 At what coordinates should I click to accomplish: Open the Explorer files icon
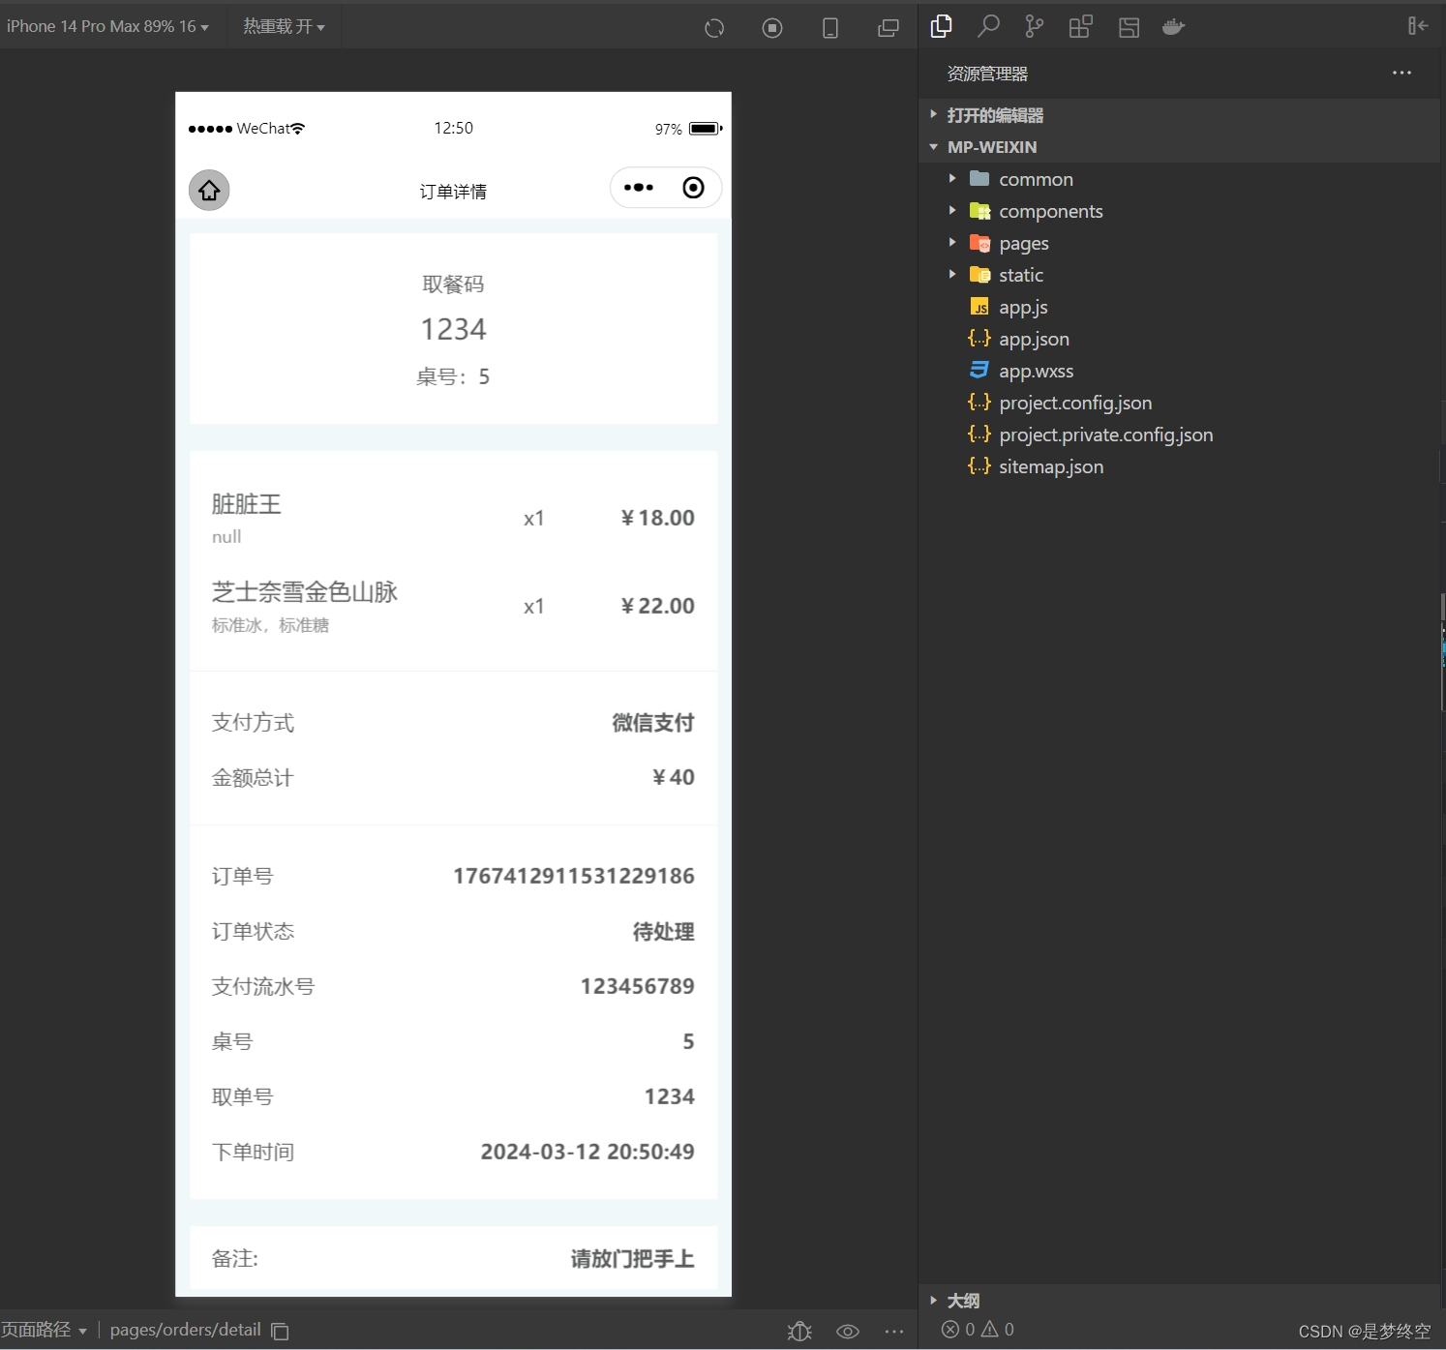point(941,26)
